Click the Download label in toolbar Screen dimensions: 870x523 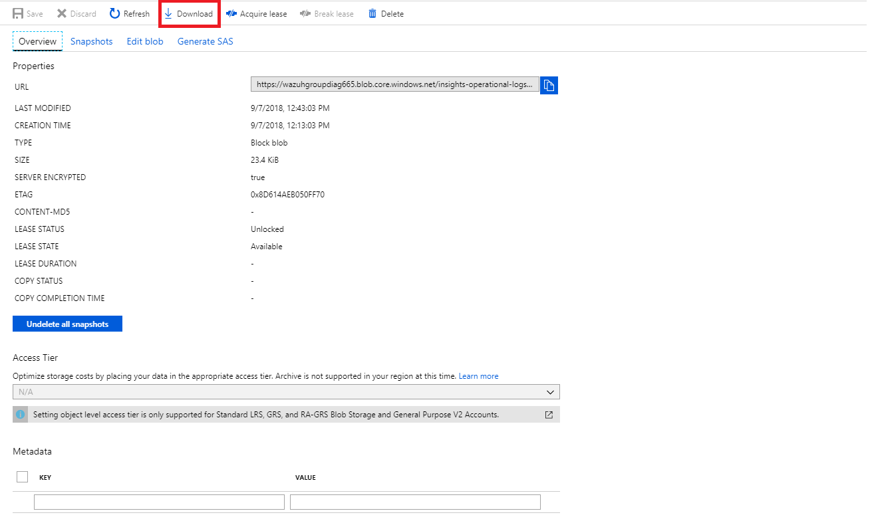click(x=195, y=14)
